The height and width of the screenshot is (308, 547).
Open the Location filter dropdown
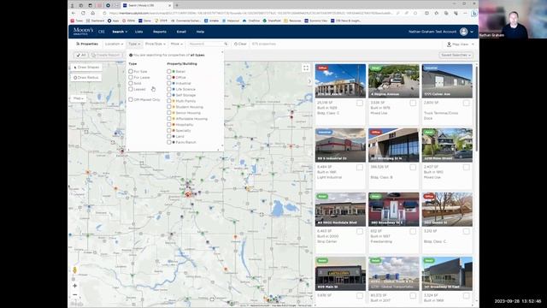(114, 44)
